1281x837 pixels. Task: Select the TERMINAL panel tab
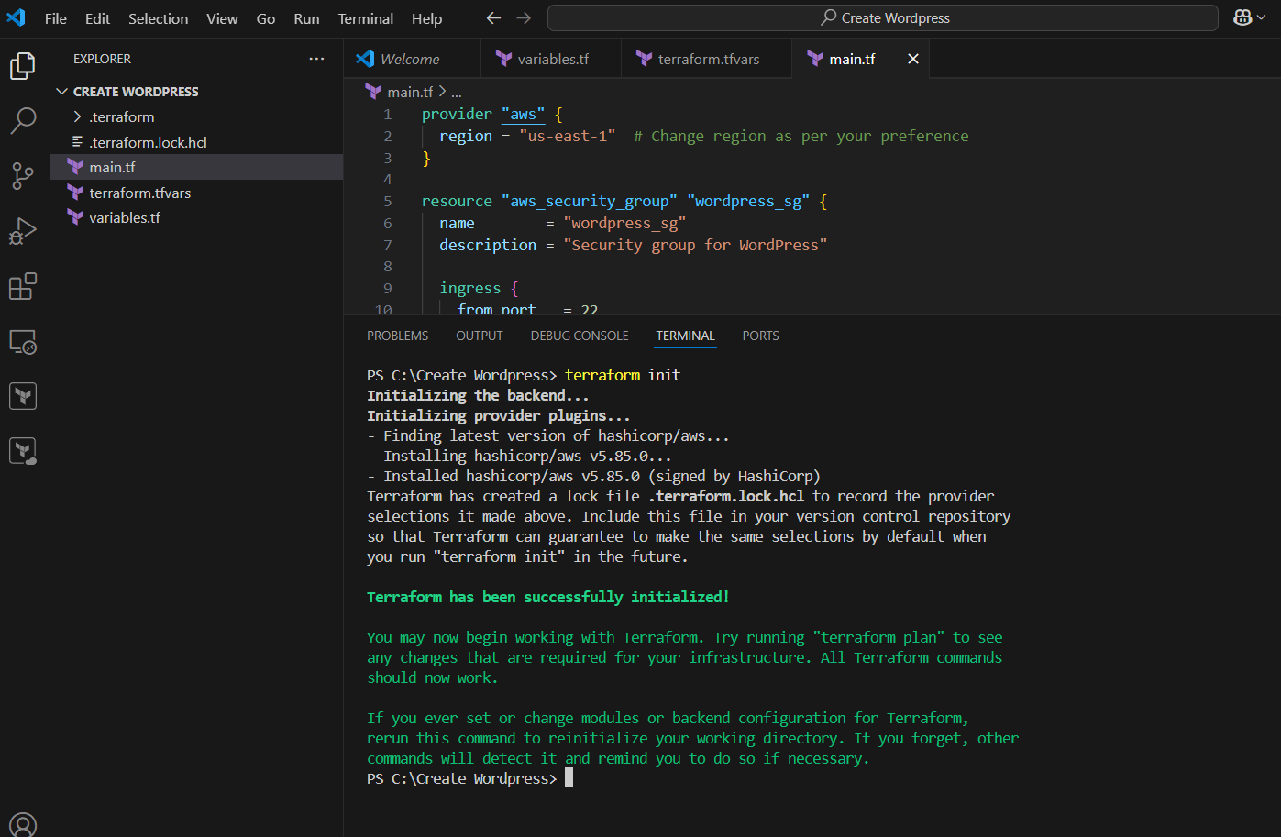[x=685, y=336]
